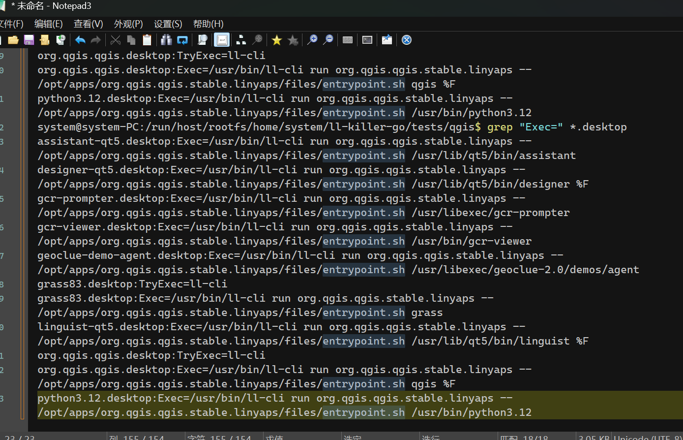Paste from clipboard icon
The image size is (683, 440).
pos(147,40)
